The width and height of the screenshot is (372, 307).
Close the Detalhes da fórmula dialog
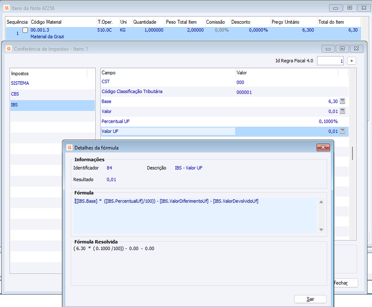coord(323,148)
